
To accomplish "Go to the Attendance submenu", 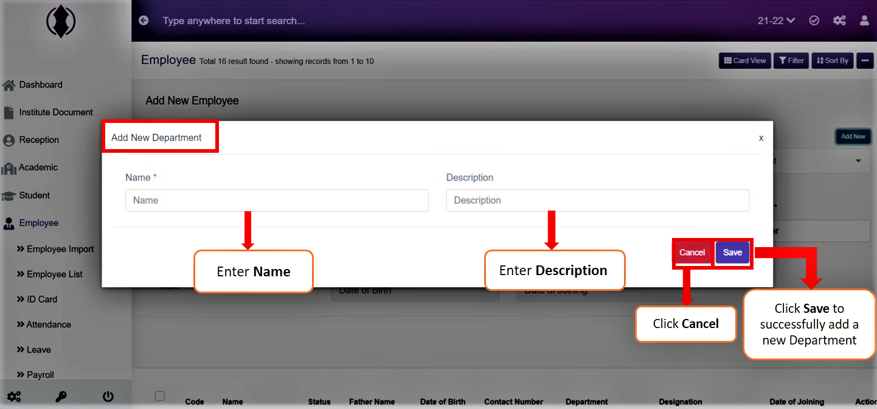I will tap(44, 324).
